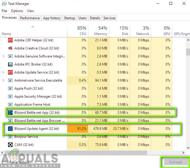Click the Antimalware Service Executable icon
The width and height of the screenshot is (190, 168).
pyautogui.click(x=10, y=80)
